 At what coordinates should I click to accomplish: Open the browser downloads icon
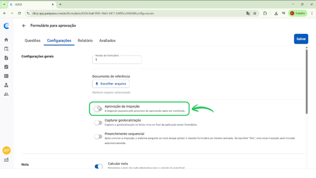coord(276,13)
